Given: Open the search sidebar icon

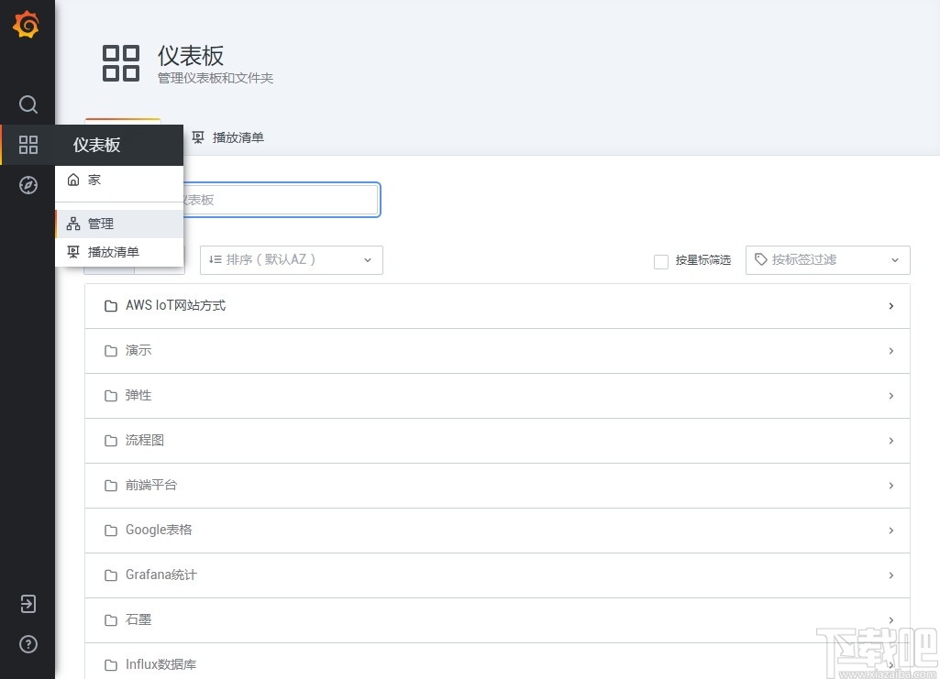Looking at the screenshot, I should (x=28, y=104).
